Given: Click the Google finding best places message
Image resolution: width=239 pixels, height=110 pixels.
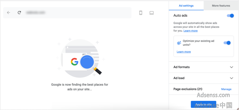Looking at the screenshot, I should [x=80, y=87].
